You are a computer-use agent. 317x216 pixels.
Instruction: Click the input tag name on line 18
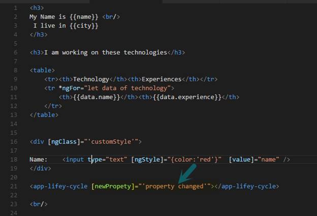(75, 160)
